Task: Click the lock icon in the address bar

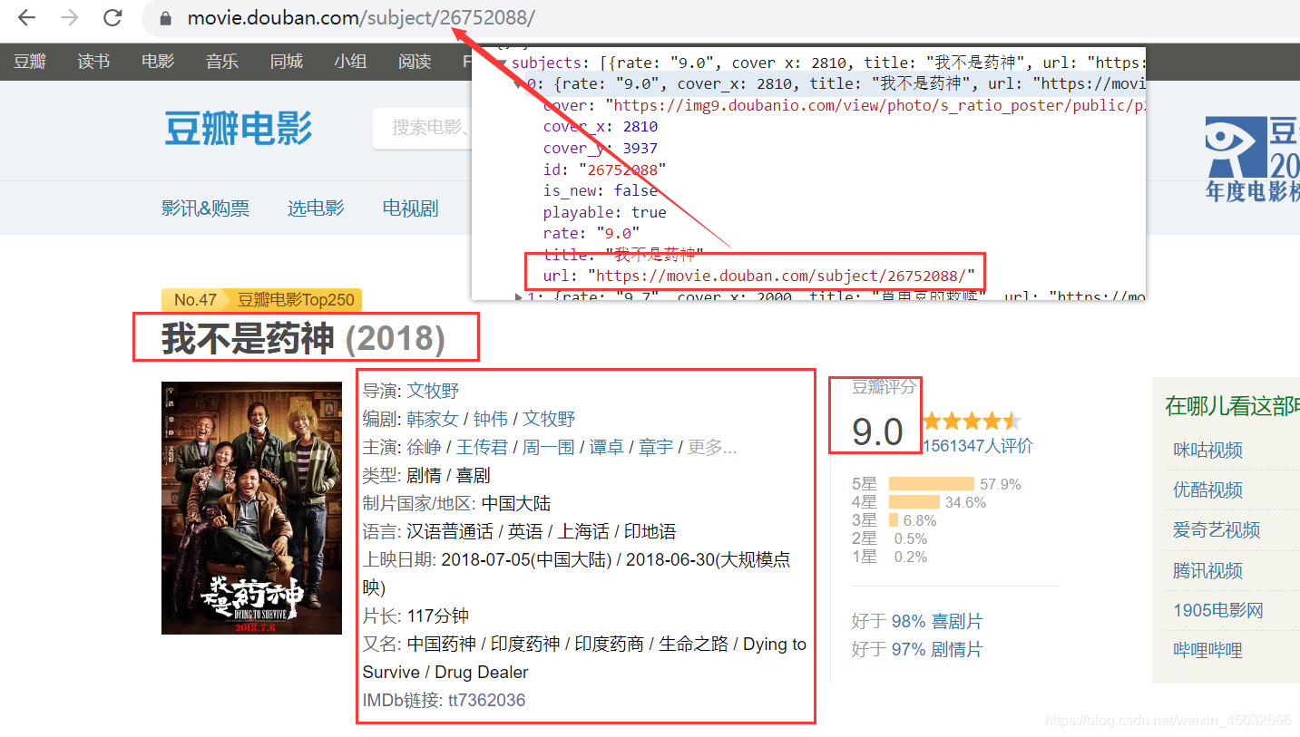Action: [165, 18]
